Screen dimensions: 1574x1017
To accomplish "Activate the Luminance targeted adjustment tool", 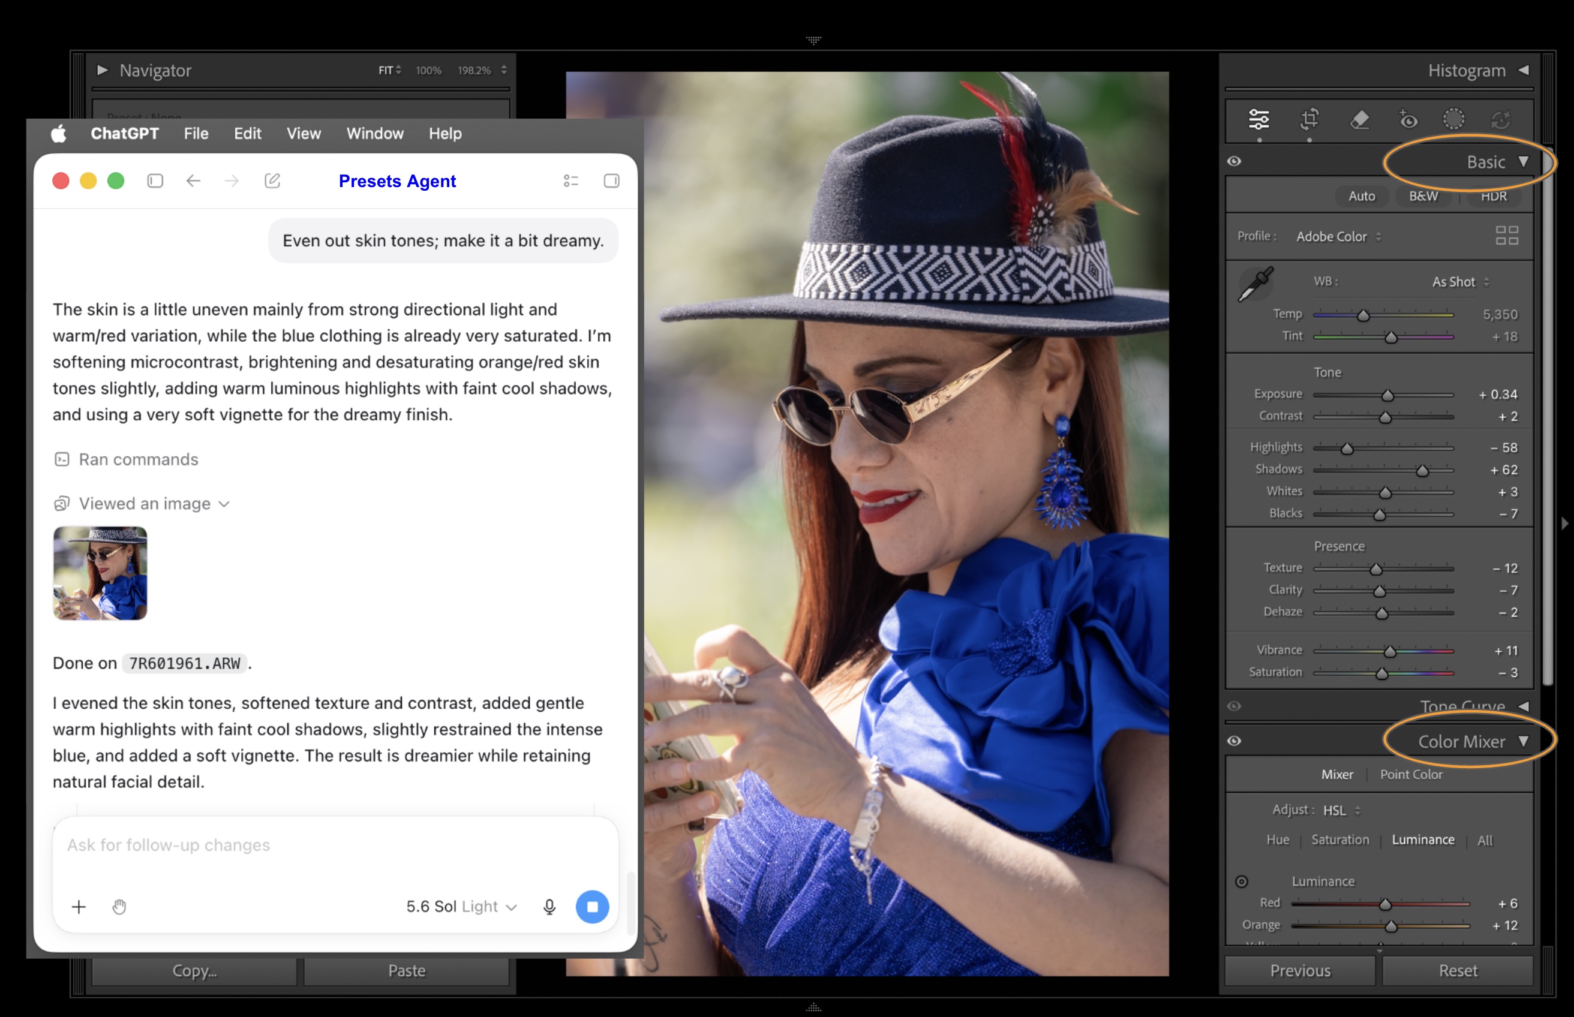I will [1242, 881].
